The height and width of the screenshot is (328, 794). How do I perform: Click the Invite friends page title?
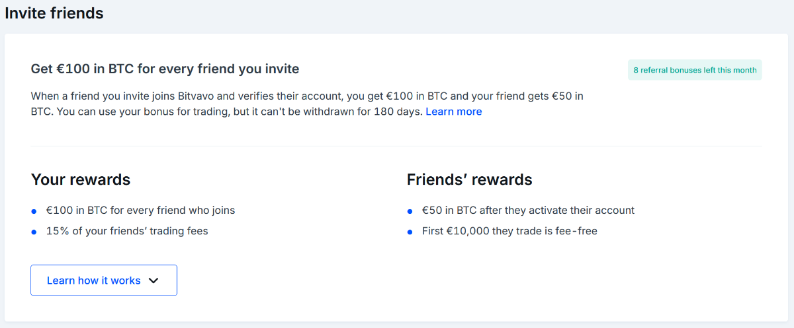[54, 13]
